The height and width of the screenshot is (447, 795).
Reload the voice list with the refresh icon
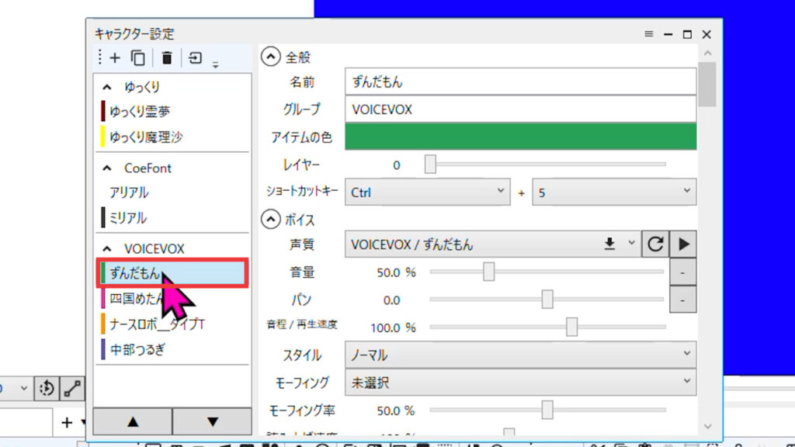click(x=655, y=244)
